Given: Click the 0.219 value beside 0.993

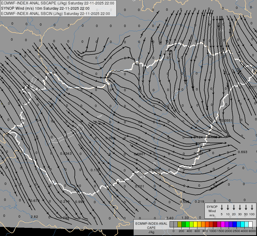Looking at the screenshot, I should coord(65,202).
